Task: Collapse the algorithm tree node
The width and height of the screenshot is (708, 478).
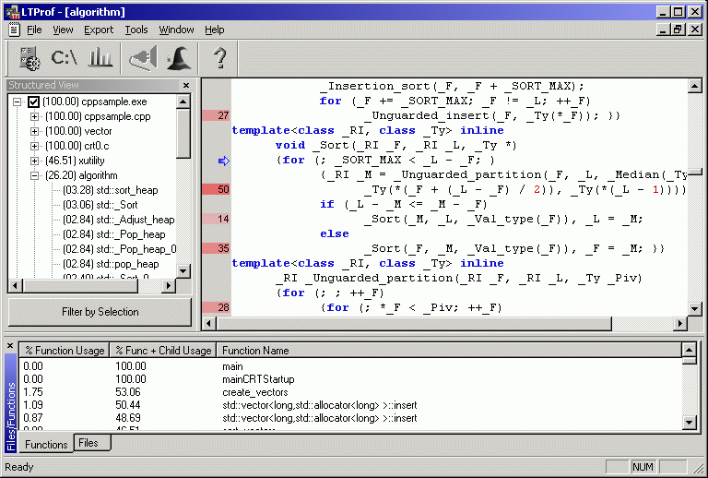Action: pos(35,175)
